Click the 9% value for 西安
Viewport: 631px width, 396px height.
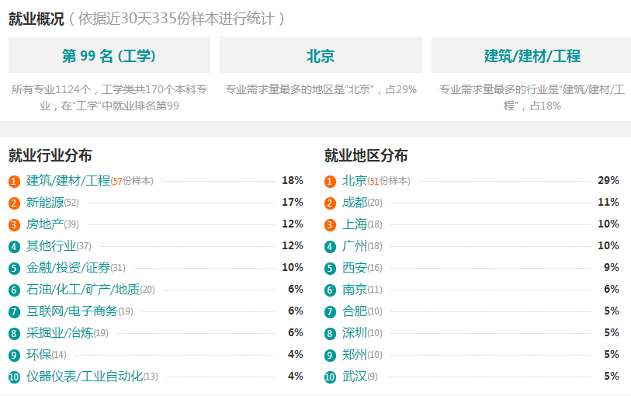click(612, 267)
